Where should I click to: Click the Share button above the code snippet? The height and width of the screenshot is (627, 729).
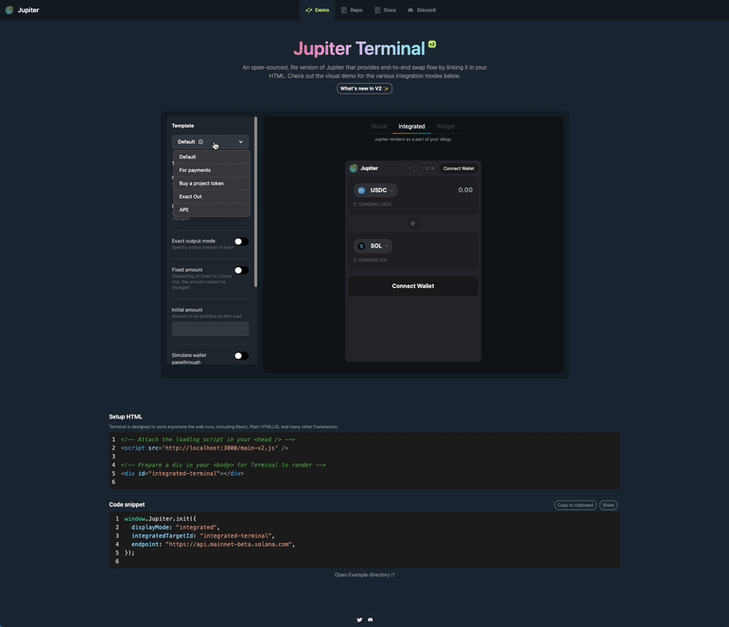coord(608,505)
